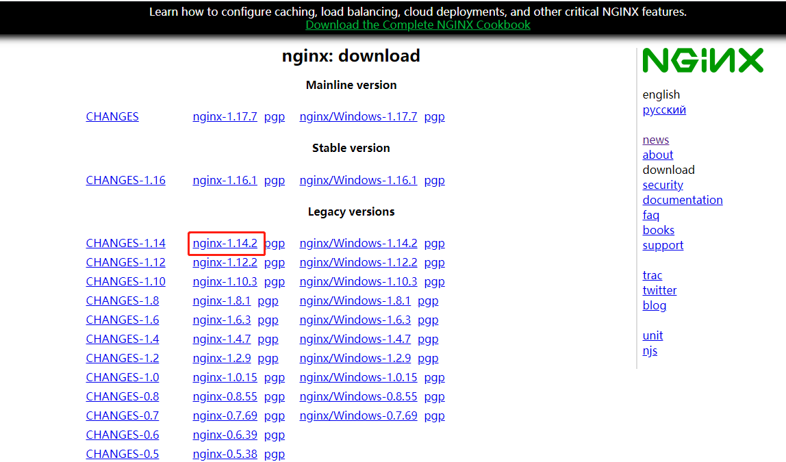This screenshot has height=462, width=786.
Task: Download nginx-1.14.2 legacy source
Action: [x=225, y=244]
